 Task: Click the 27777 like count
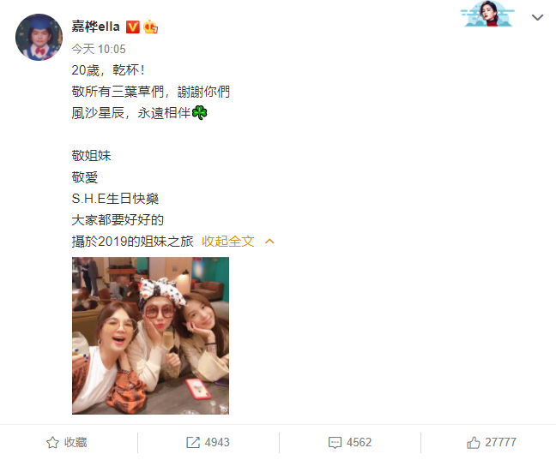coord(500,443)
